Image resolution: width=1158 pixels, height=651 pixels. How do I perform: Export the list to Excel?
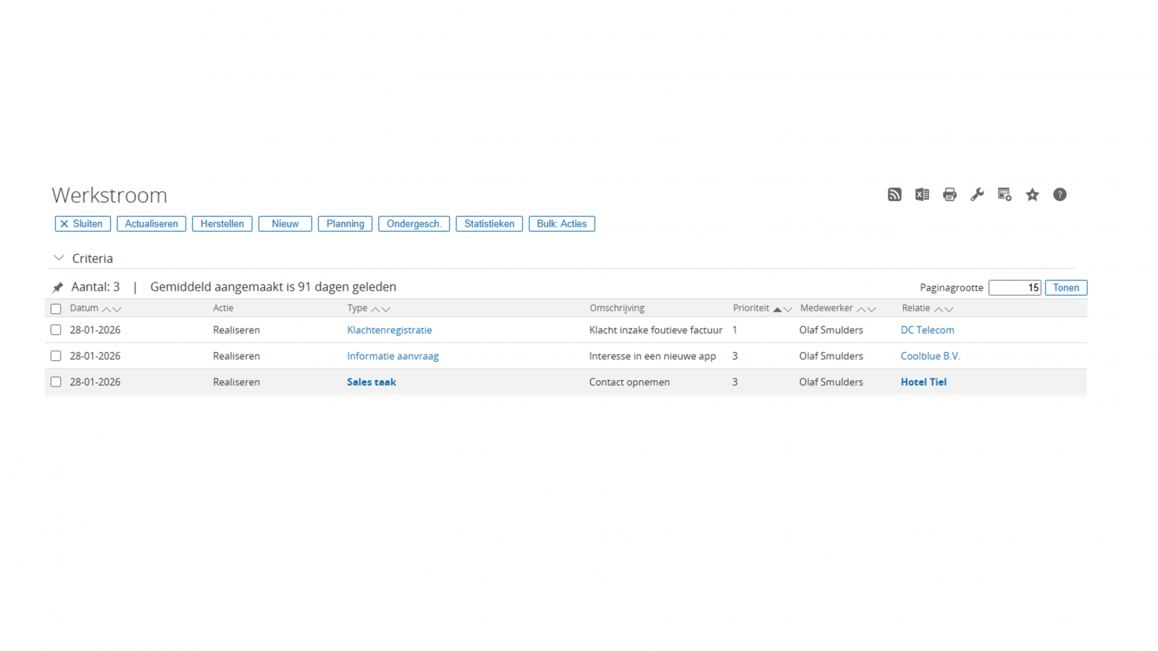click(922, 195)
